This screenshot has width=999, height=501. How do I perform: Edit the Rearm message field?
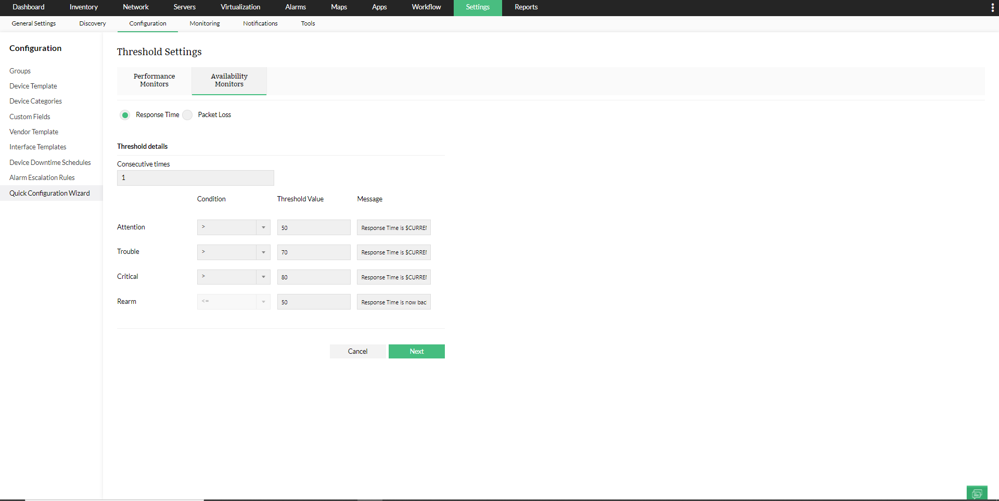pyautogui.click(x=394, y=302)
